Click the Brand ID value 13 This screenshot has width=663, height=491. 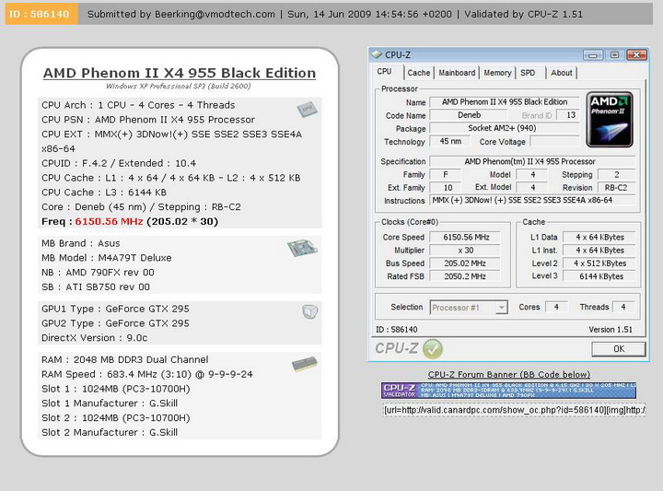point(569,115)
